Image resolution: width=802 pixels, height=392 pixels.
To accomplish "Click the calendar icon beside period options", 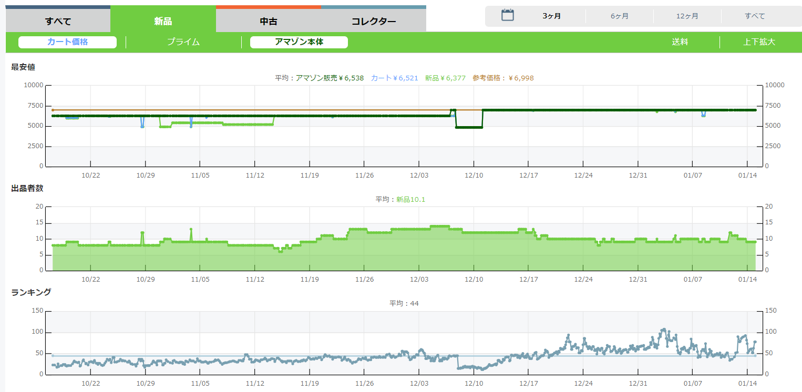I will point(507,15).
